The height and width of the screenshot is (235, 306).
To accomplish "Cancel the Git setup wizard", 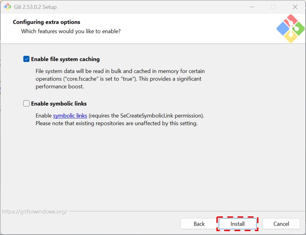I will tap(281, 224).
